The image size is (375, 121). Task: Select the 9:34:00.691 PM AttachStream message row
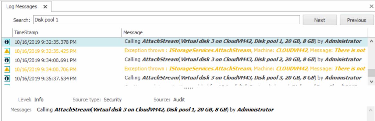tap(186, 60)
